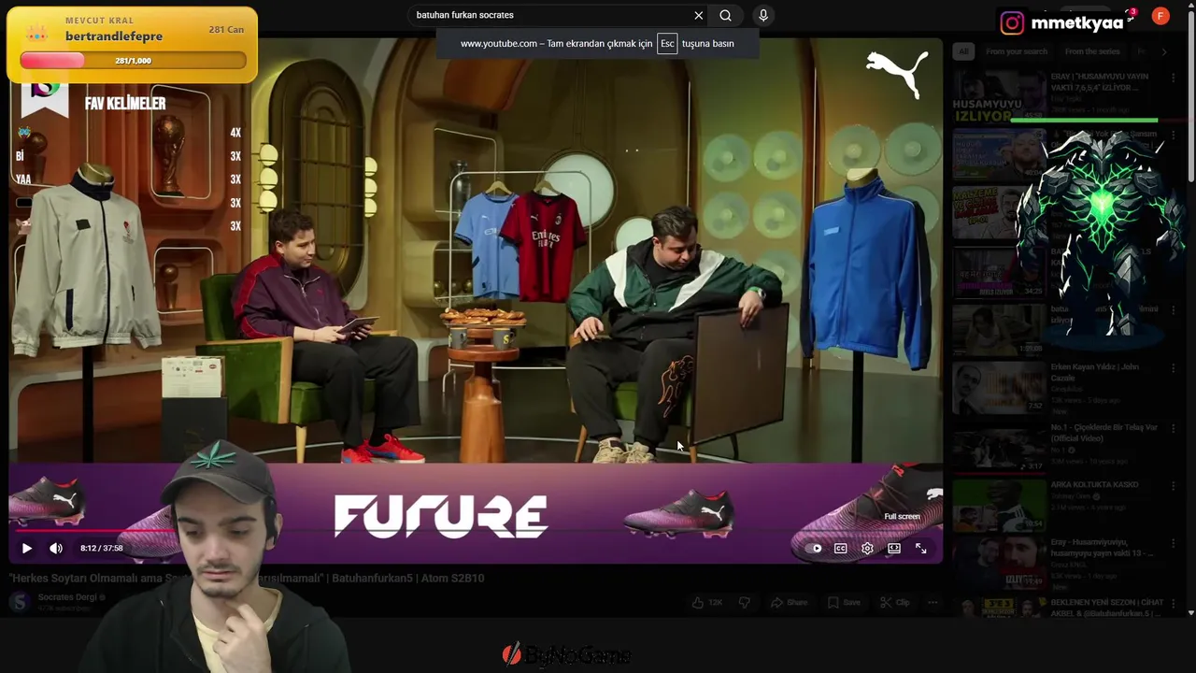
Task: Click the Share button under the video
Action: pos(789,603)
